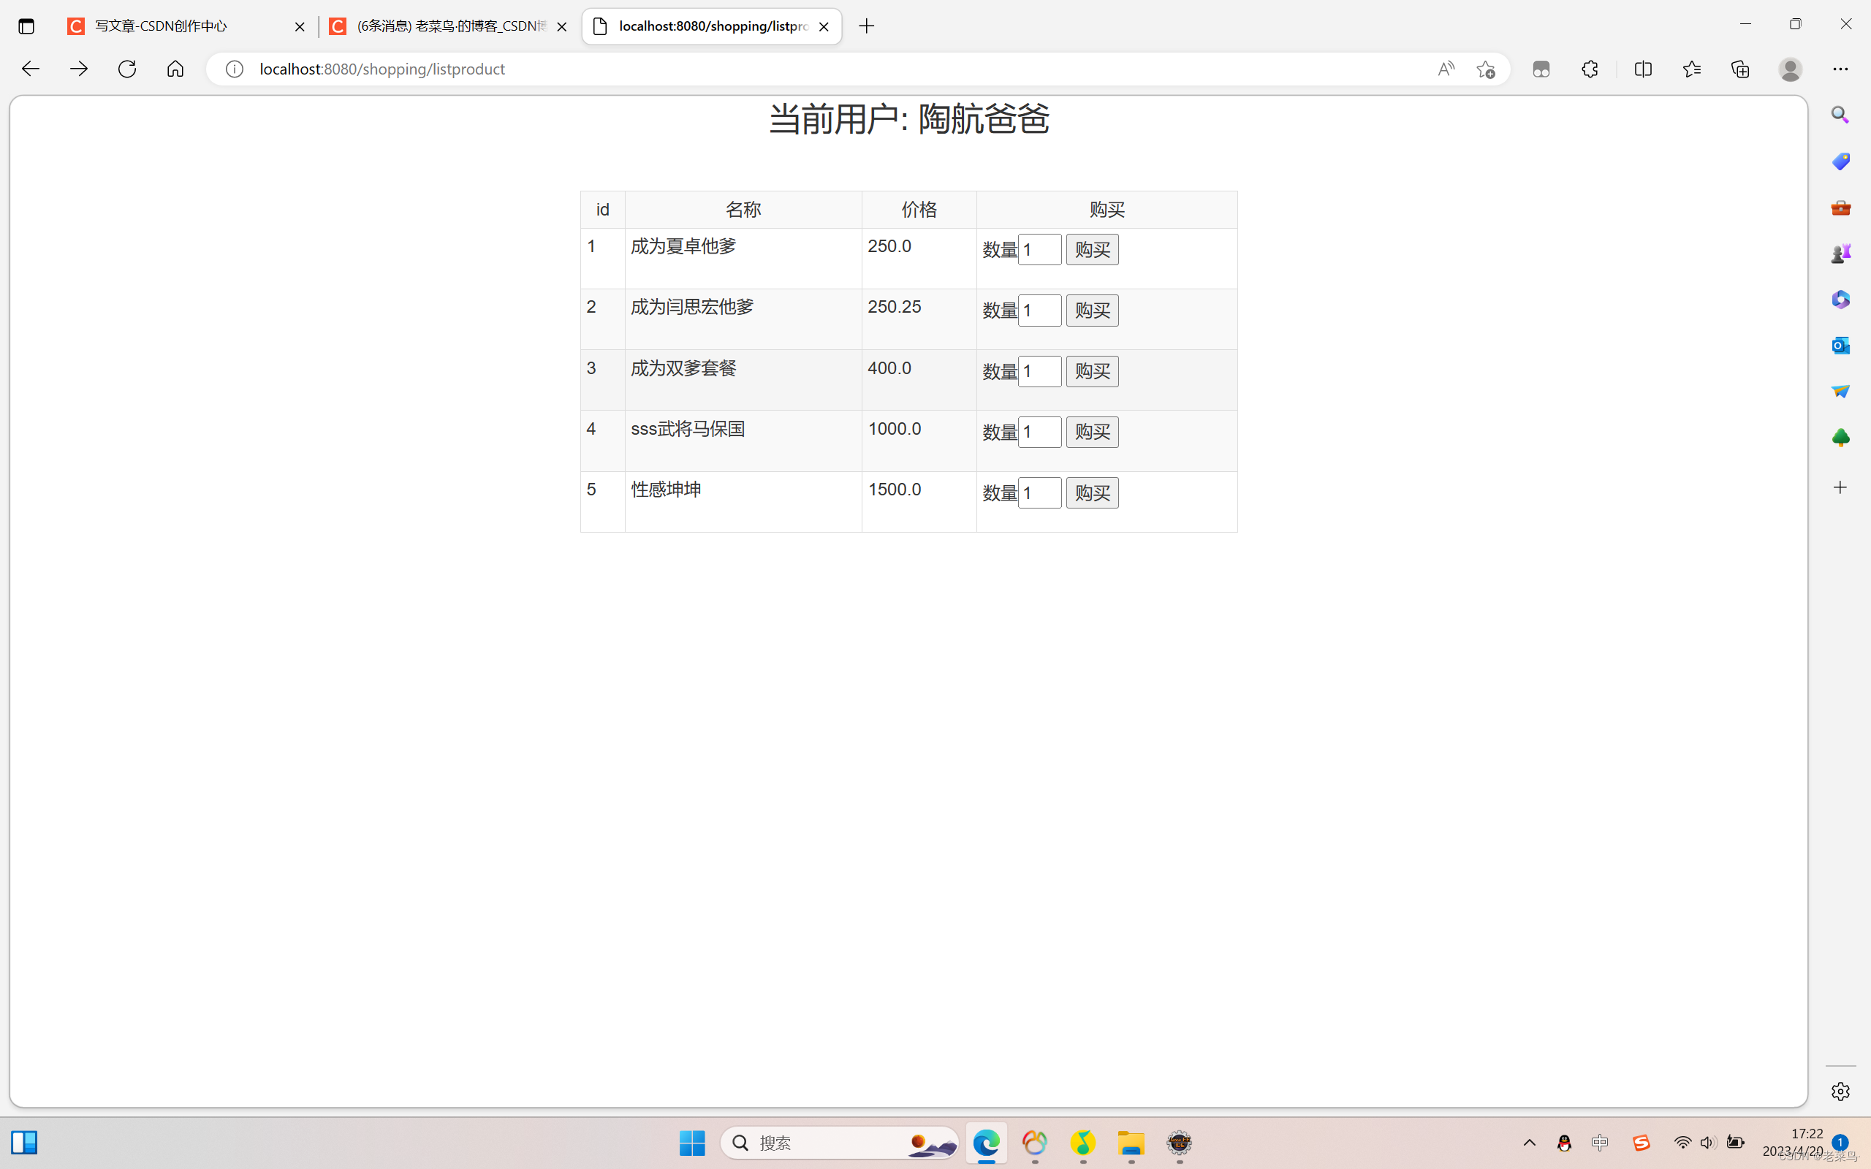Open QQ penguin tray icon

[1564, 1143]
